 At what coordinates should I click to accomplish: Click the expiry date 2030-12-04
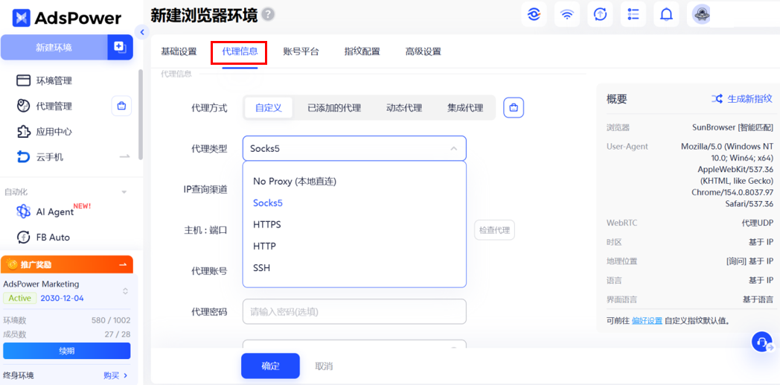pyautogui.click(x=62, y=299)
